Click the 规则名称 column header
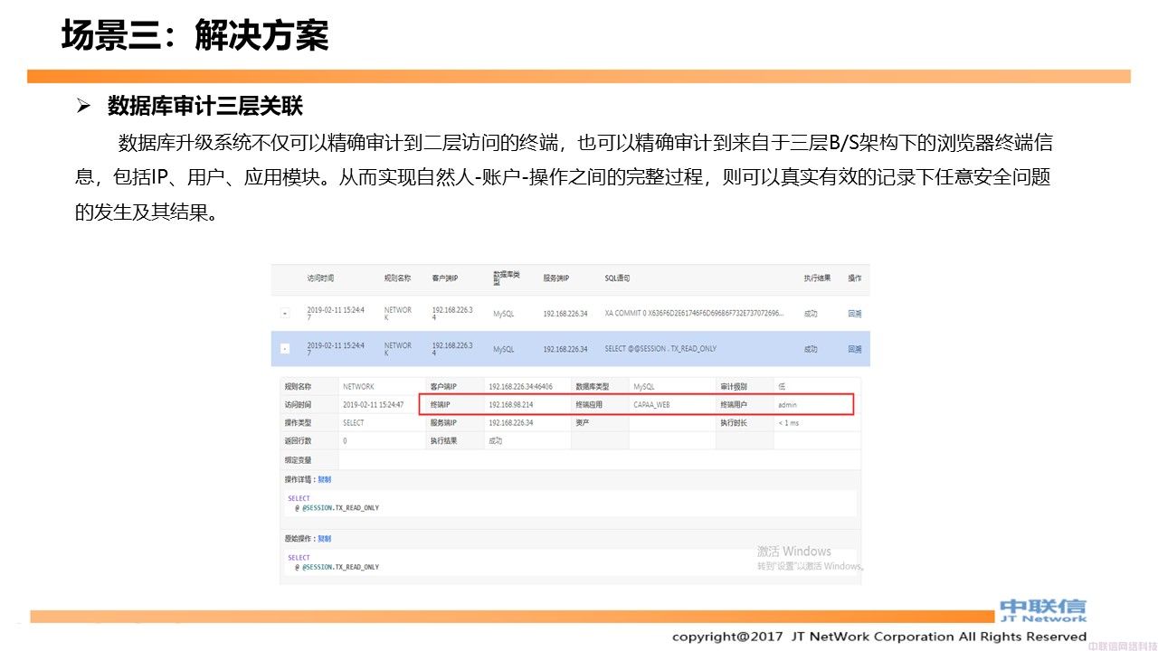Screen dimensions: 1158x651 tap(397, 278)
